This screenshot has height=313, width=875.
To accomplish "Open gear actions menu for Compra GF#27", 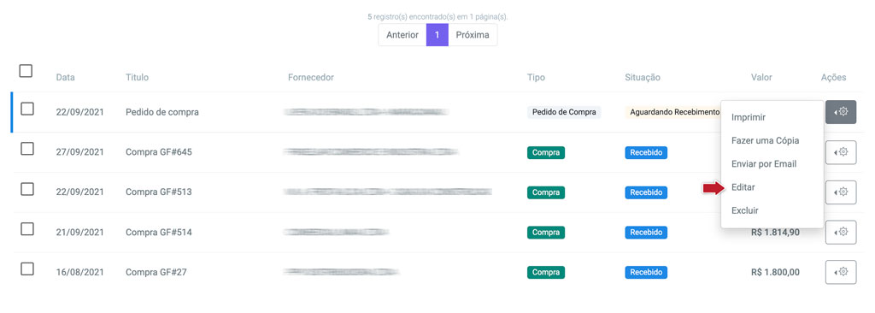I will point(841,272).
